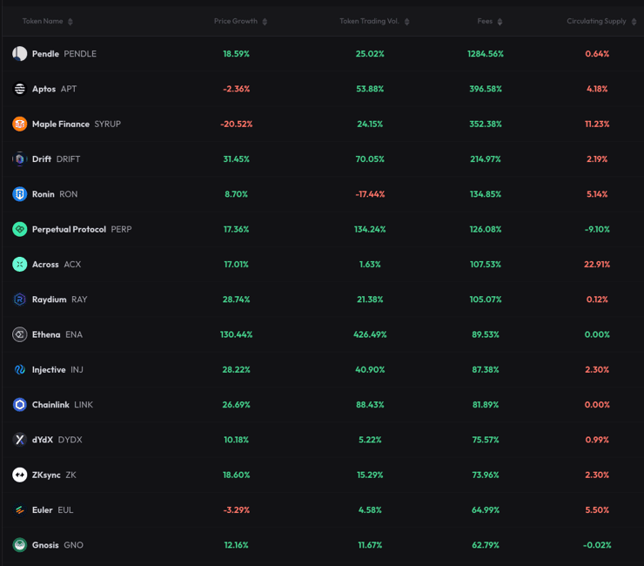644x566 pixels.
Task: Sort by Circulating Supply column
Action: [634, 22]
